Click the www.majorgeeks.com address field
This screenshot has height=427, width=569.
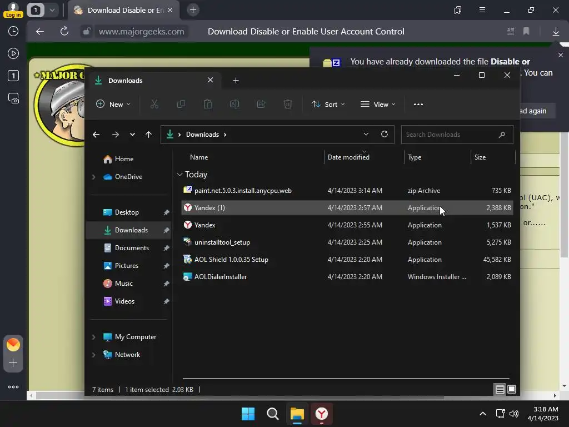coord(141,32)
